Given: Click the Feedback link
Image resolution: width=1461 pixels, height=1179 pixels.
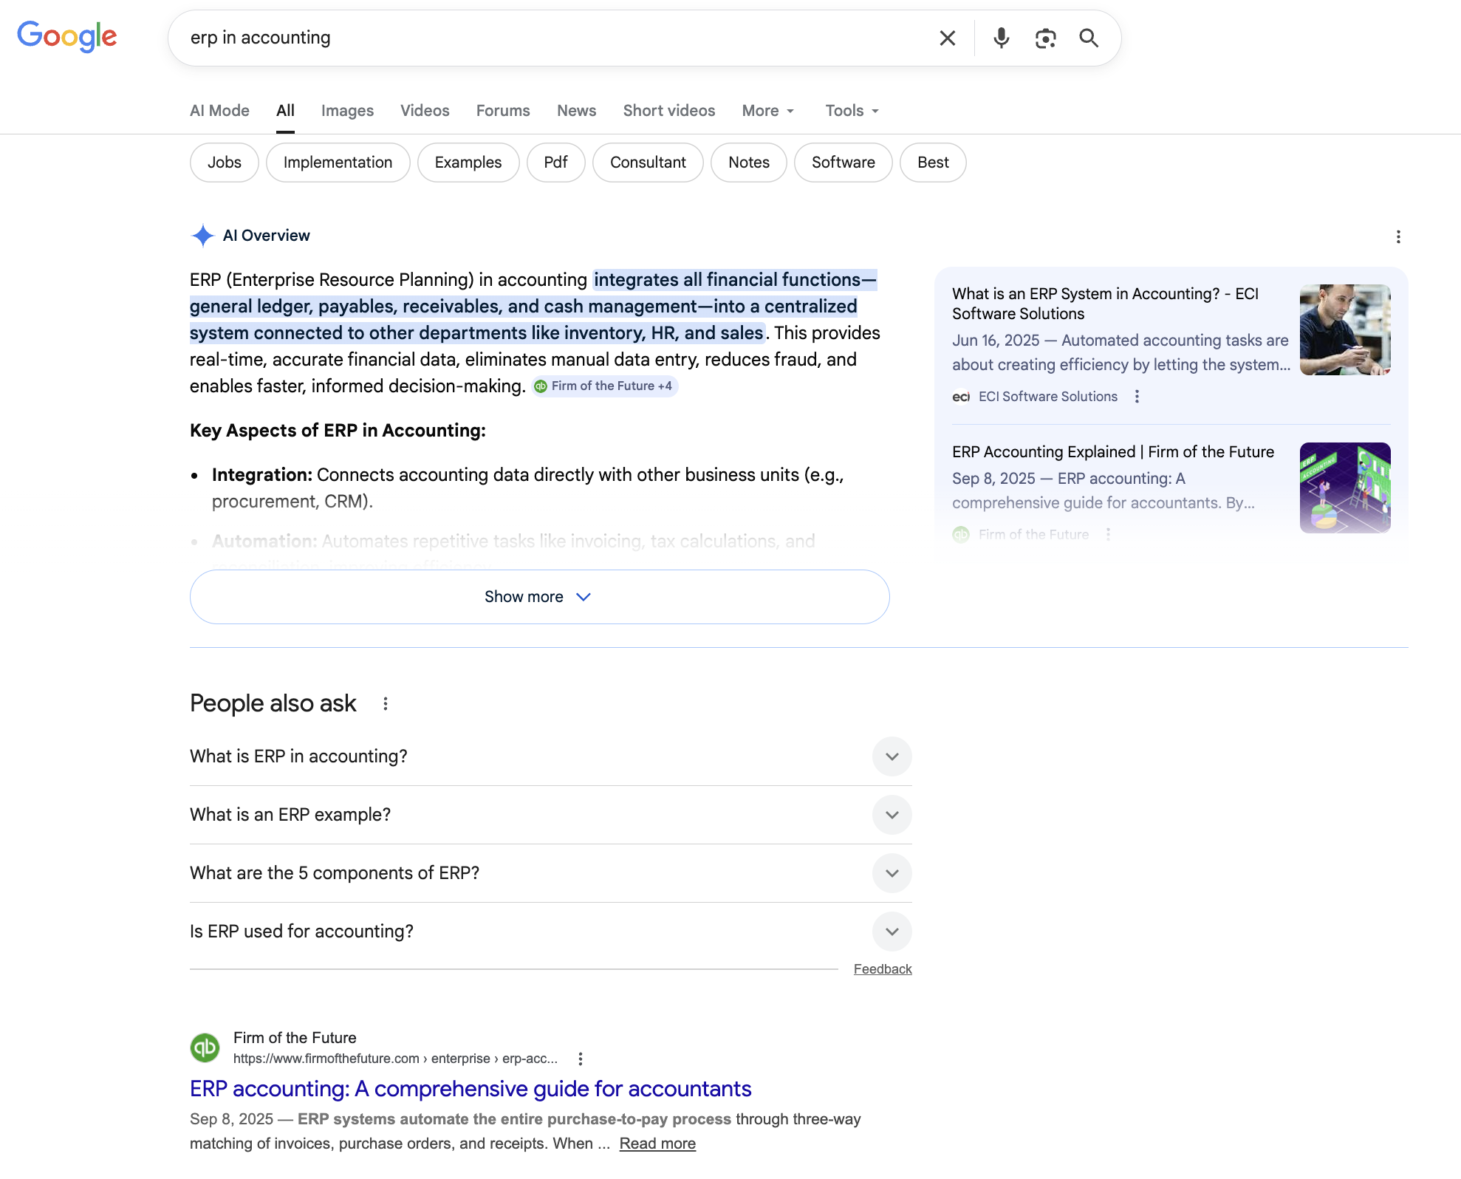Looking at the screenshot, I should (883, 968).
